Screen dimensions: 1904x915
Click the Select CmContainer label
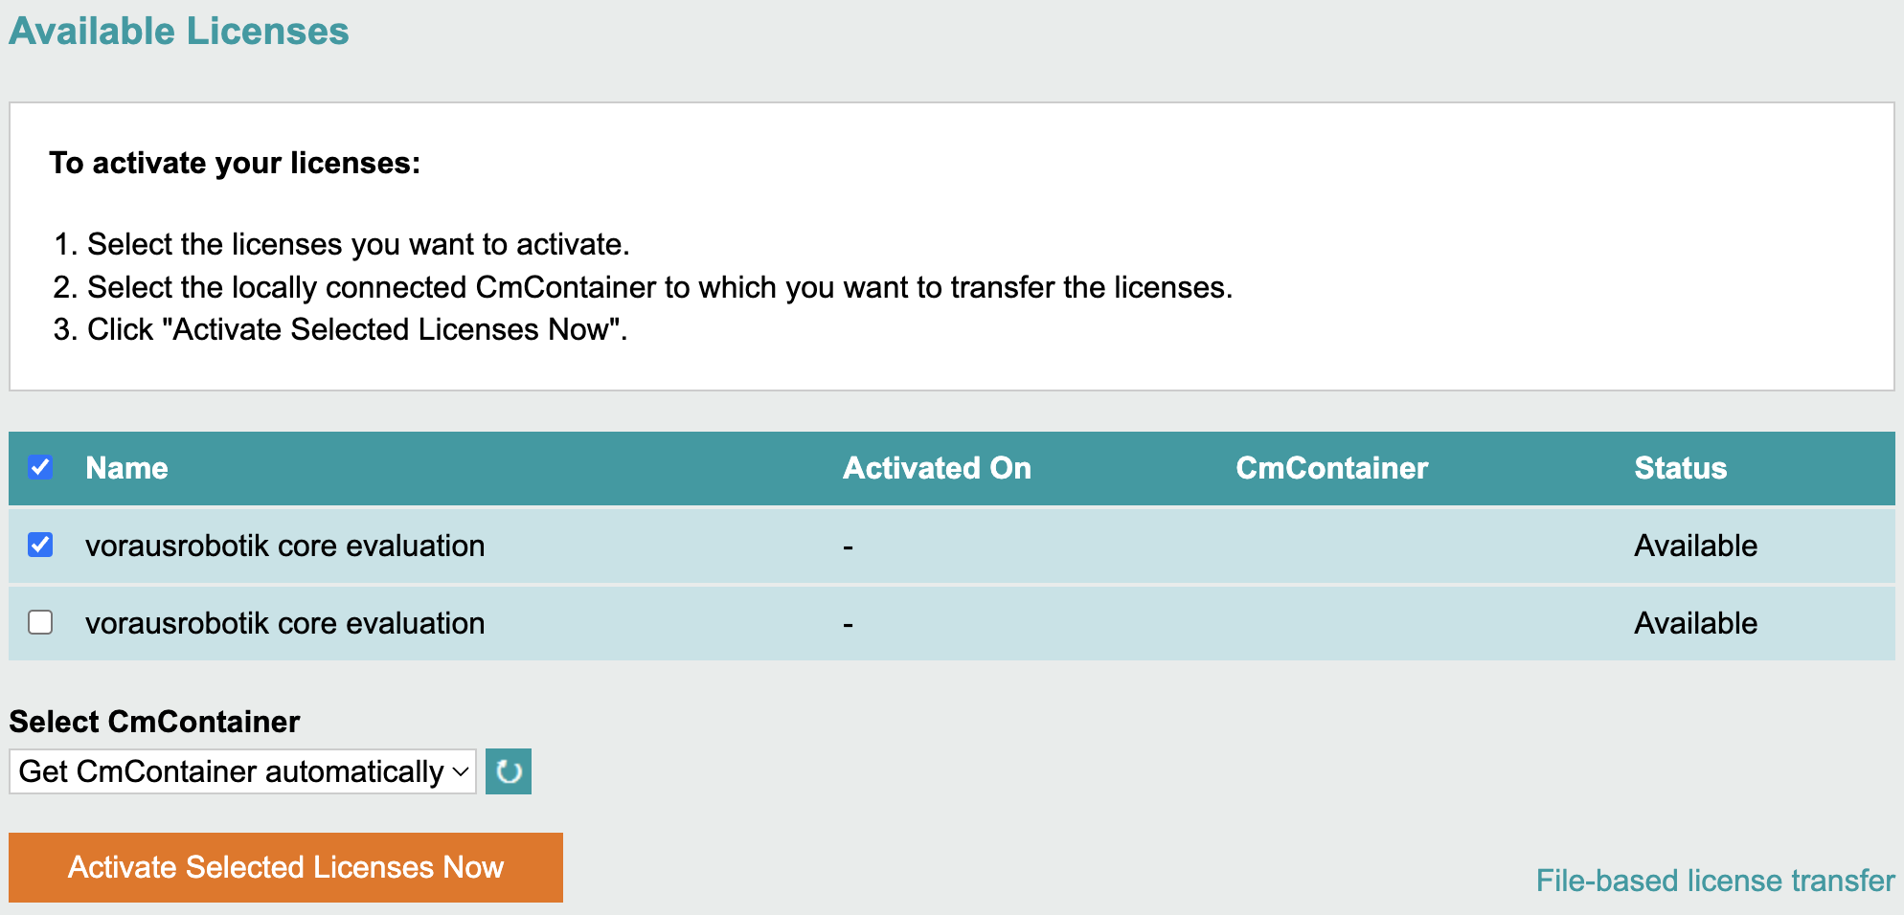[x=154, y=722]
